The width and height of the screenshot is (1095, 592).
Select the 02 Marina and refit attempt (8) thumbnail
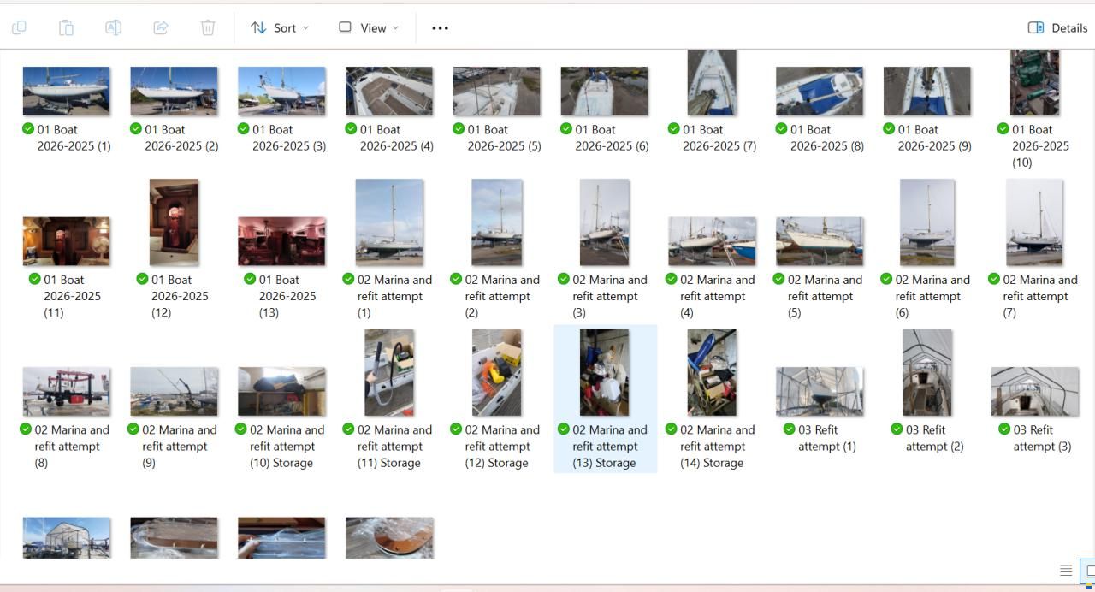coord(66,392)
